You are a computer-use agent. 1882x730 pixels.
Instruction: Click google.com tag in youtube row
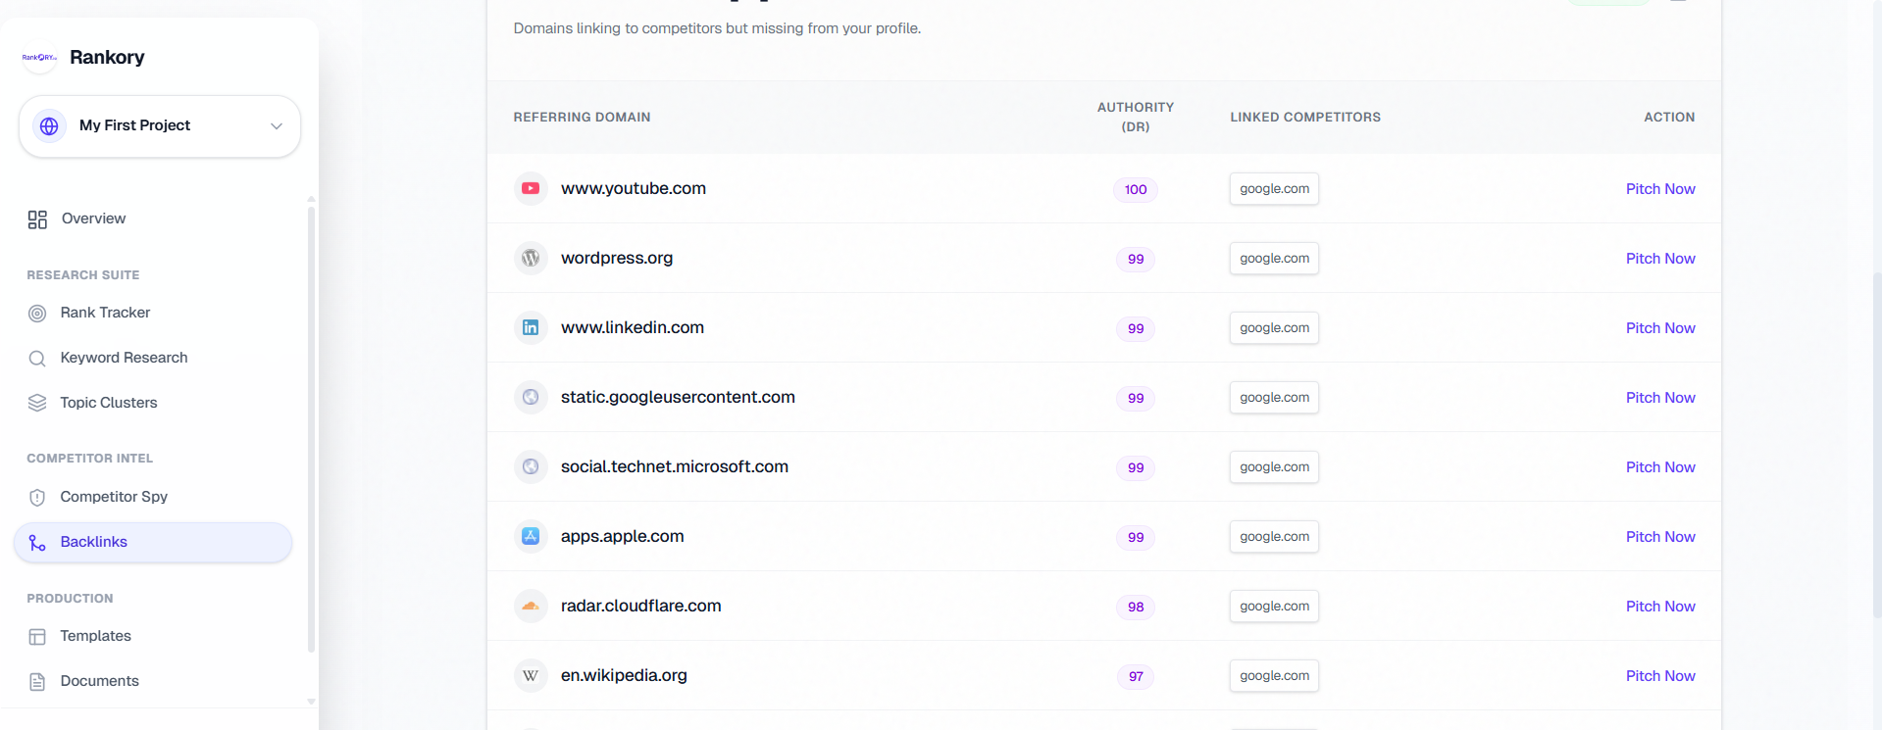(1274, 189)
